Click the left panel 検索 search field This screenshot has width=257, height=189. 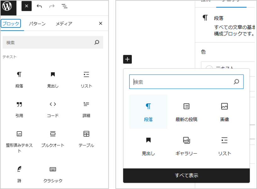tap(49, 42)
